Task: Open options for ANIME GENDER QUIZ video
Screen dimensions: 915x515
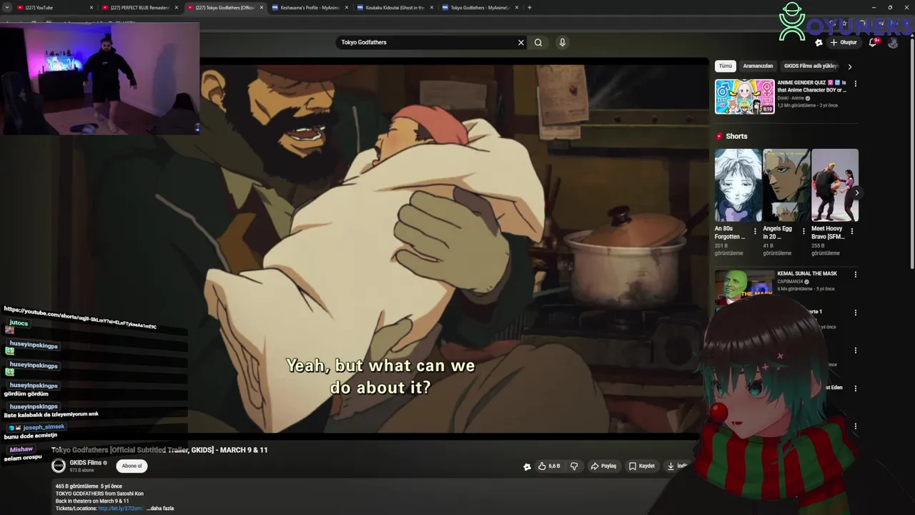Action: click(855, 84)
